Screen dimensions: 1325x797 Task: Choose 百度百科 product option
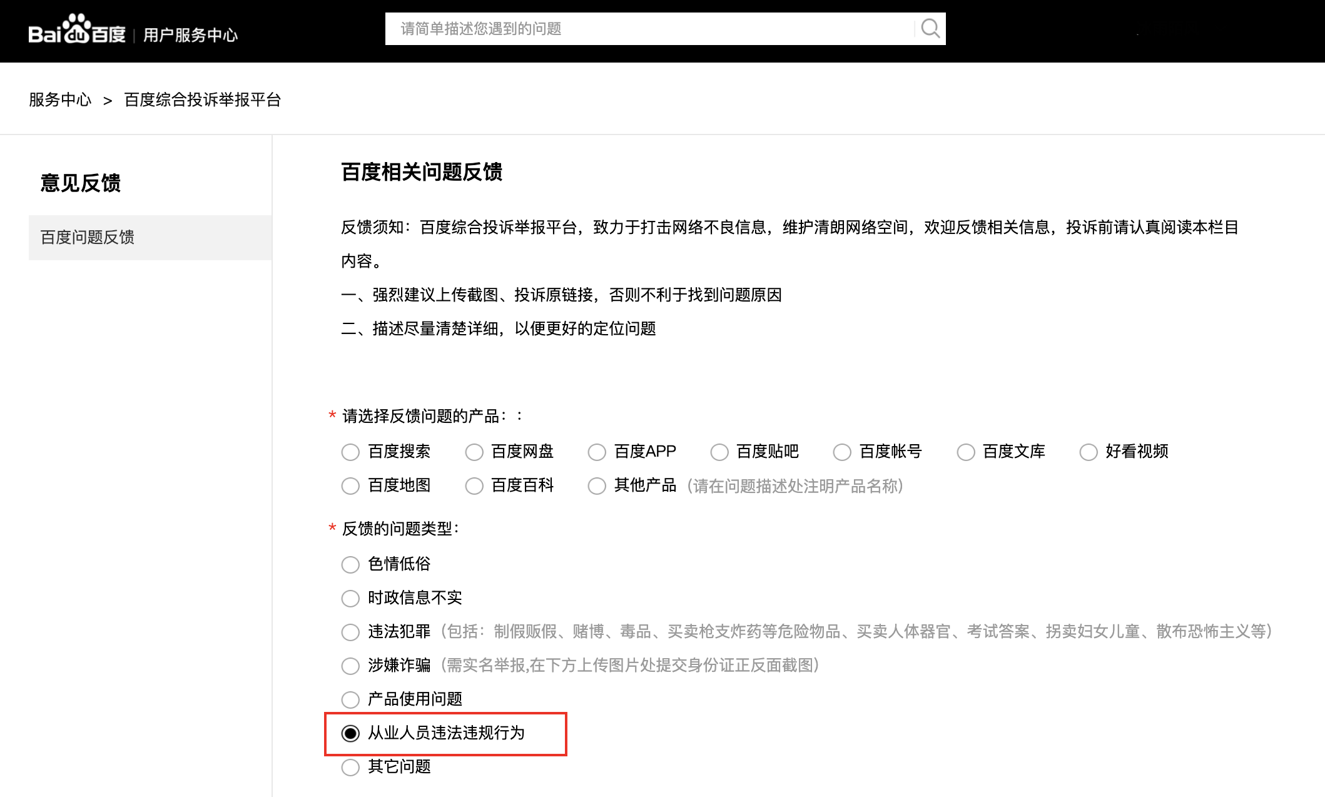474,485
